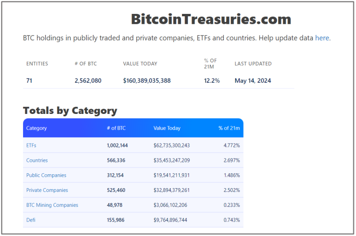Click the total value $160,389,035,388
Screen dimensions: 356x236
pos(147,80)
